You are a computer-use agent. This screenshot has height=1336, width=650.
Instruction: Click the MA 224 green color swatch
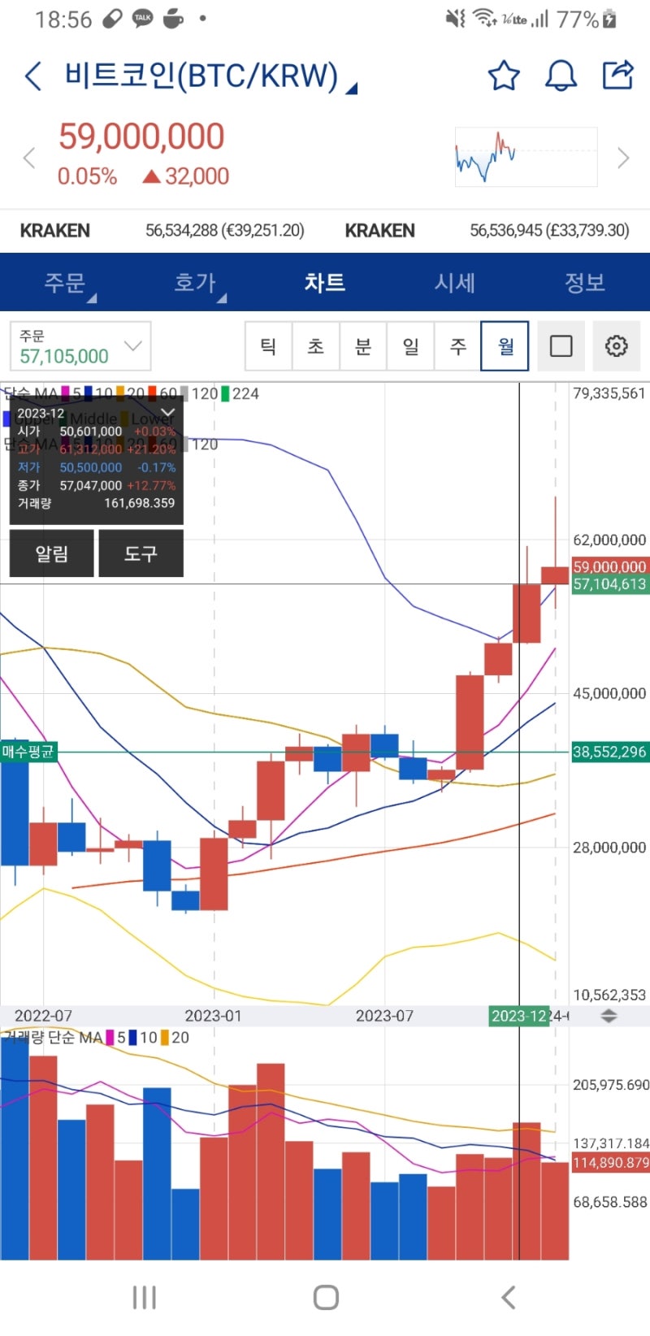pyautogui.click(x=225, y=393)
